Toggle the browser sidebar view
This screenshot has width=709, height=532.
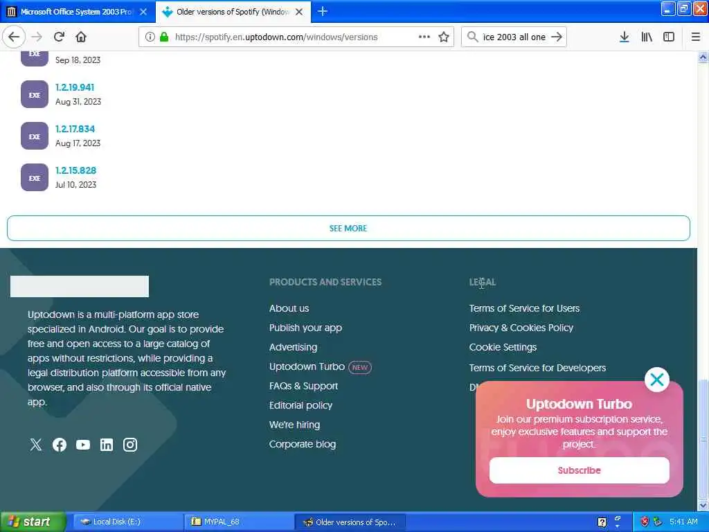669,37
